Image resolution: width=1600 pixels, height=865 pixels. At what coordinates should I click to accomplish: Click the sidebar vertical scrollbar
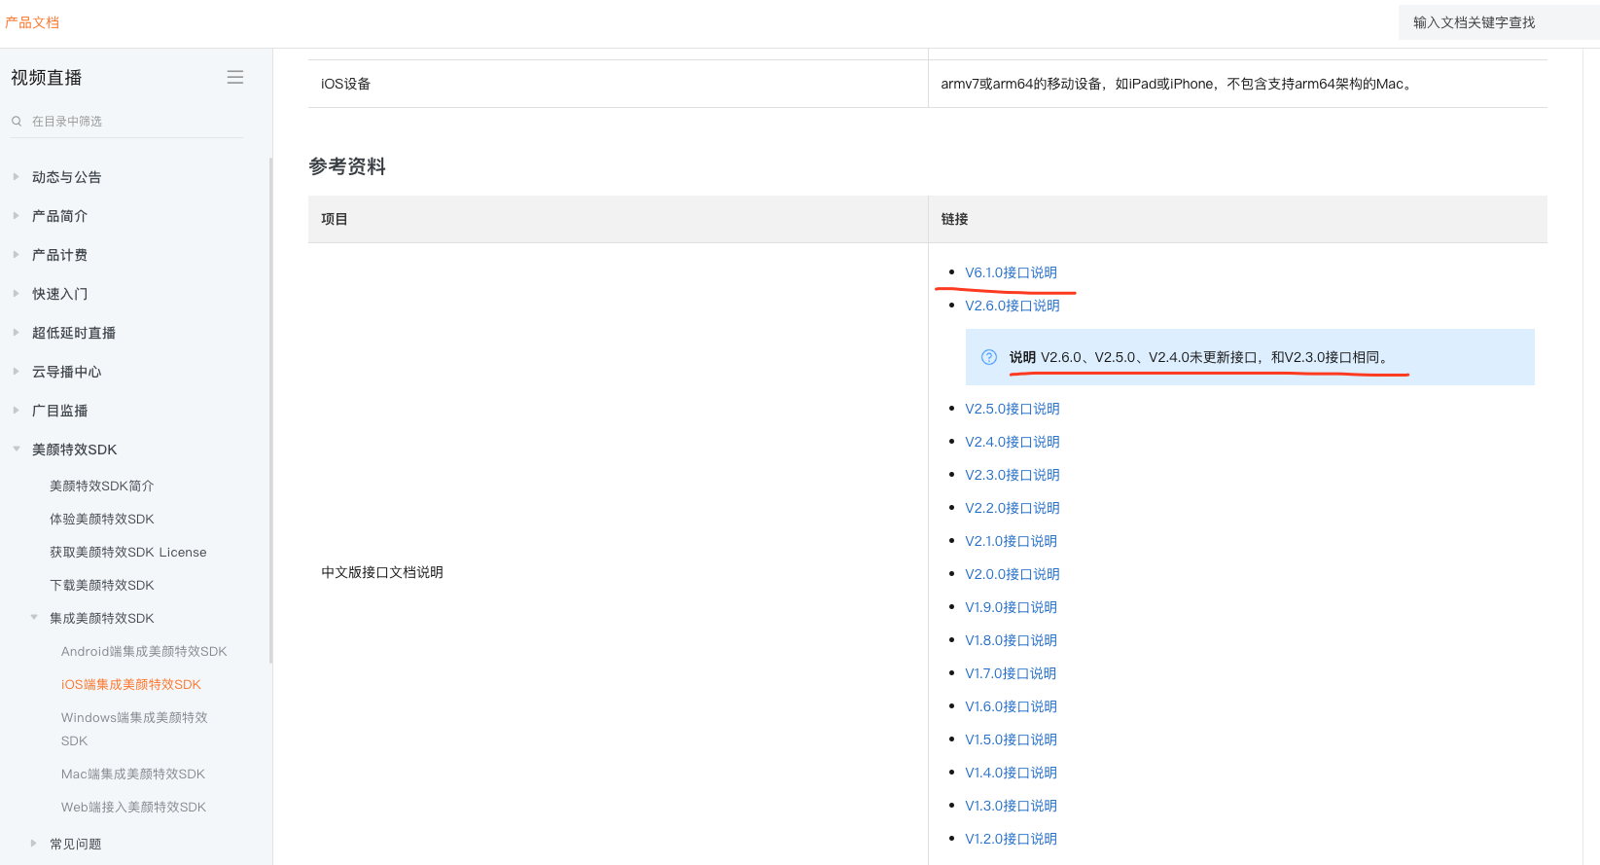(x=270, y=409)
